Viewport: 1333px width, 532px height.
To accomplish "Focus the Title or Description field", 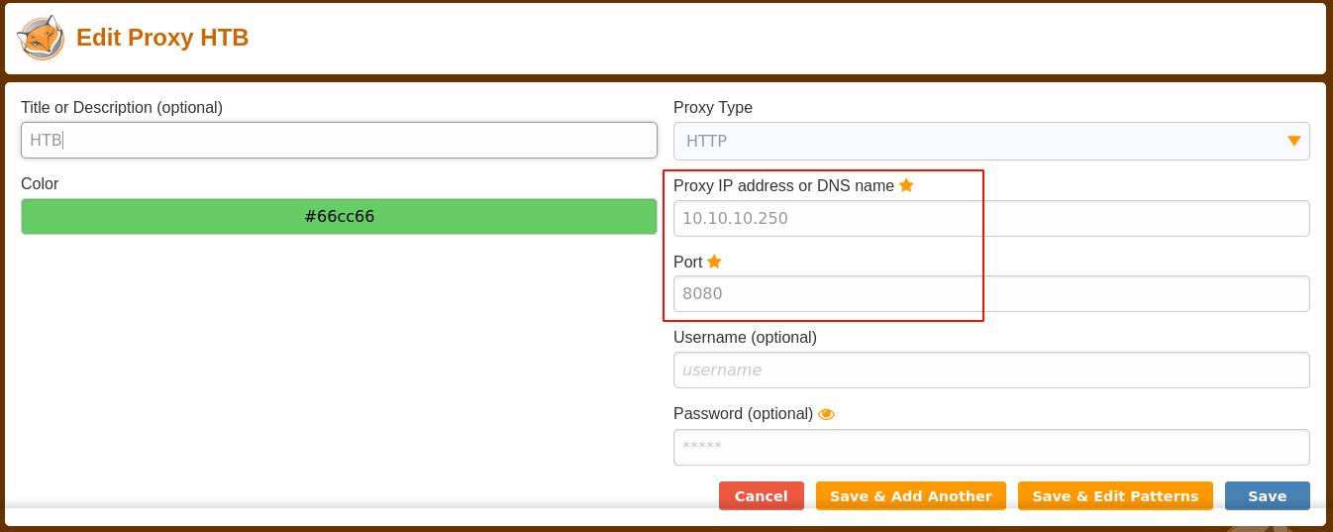I will tap(339, 141).
